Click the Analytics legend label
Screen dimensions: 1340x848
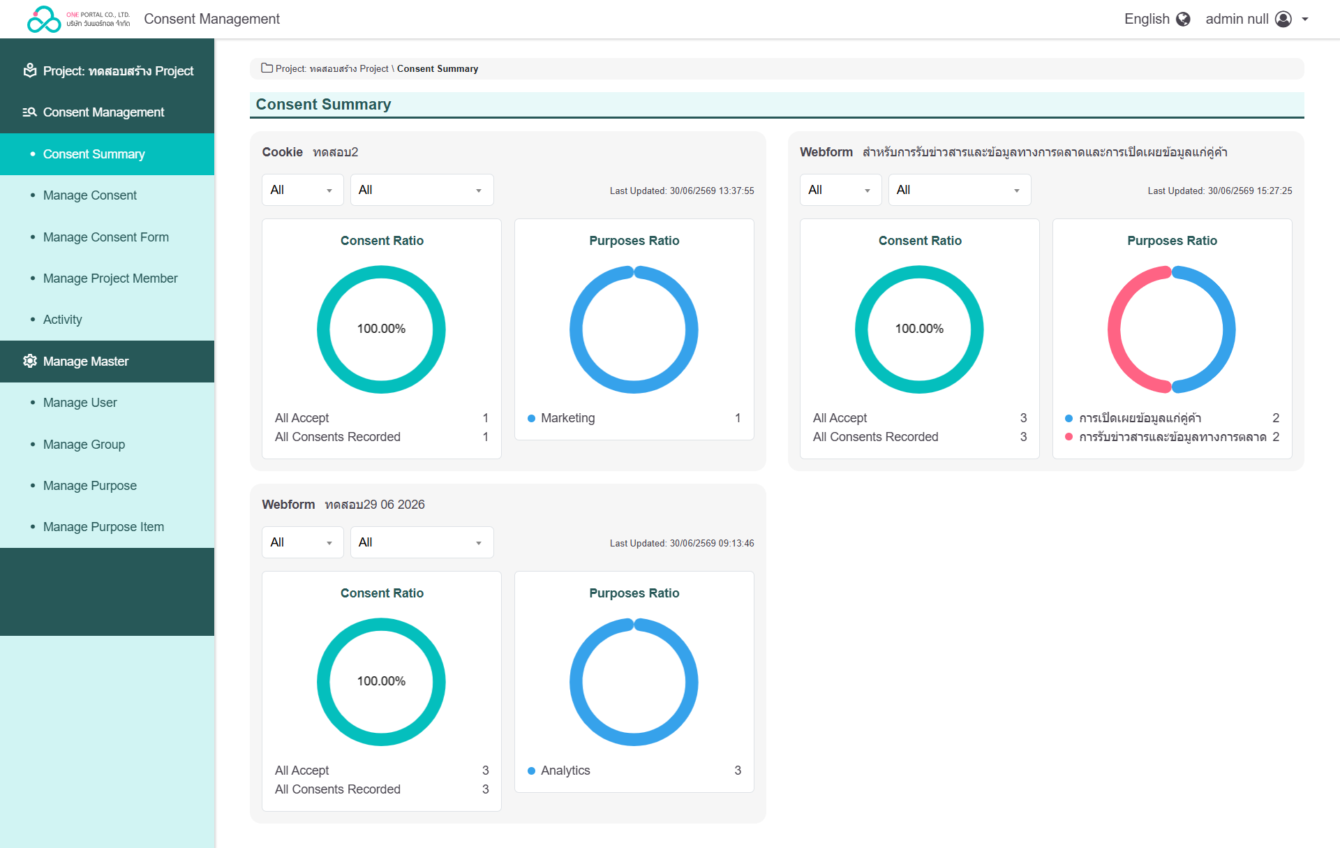(565, 771)
